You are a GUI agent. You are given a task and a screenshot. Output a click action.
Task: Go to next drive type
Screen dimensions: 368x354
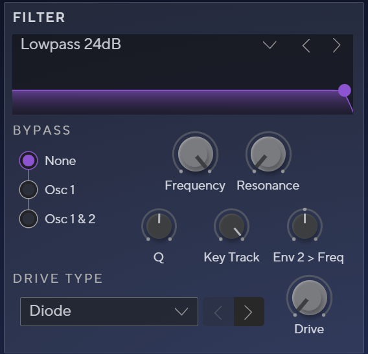(249, 311)
